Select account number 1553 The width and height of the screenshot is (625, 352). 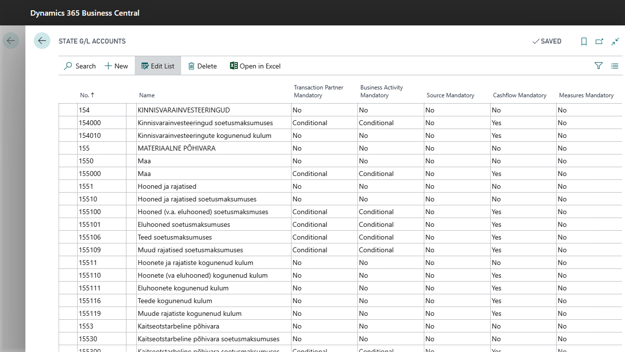tap(102, 326)
